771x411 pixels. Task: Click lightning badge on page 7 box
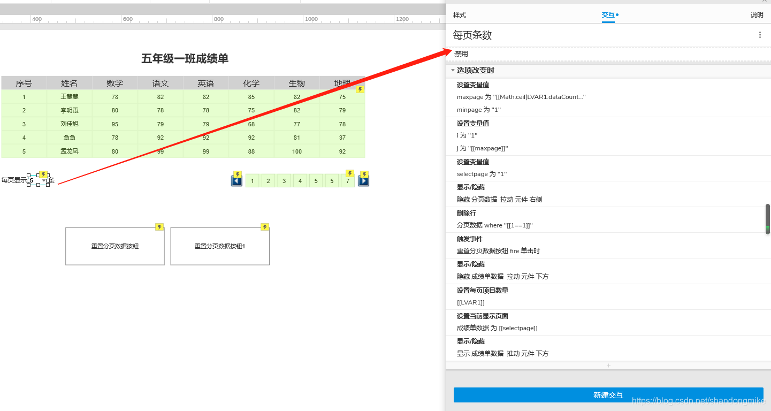pyautogui.click(x=350, y=173)
